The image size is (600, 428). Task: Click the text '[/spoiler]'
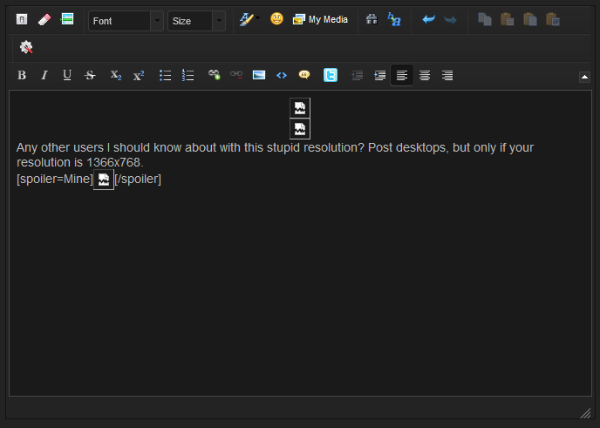click(138, 179)
